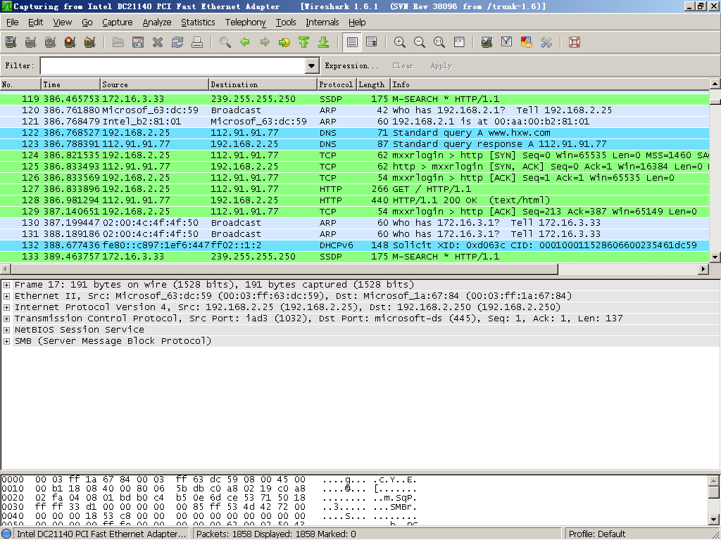
Task: Zoom out the packet text
Action: 420,42
